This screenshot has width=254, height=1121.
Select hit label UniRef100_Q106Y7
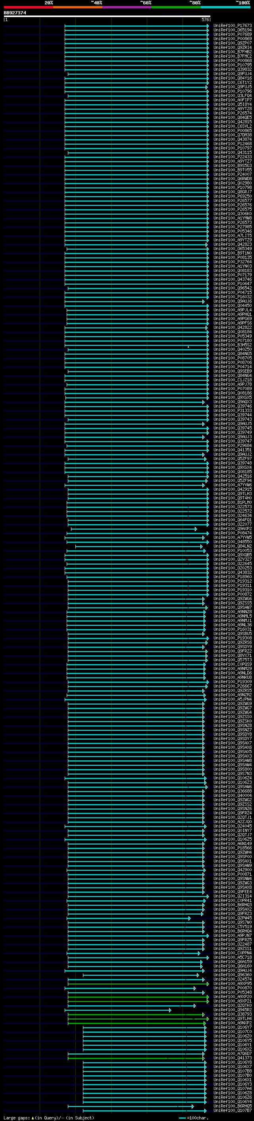[233, 1028]
